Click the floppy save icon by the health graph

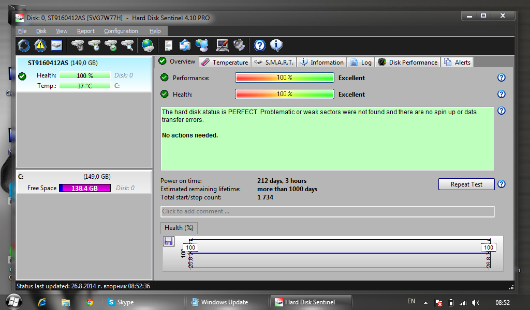click(169, 241)
